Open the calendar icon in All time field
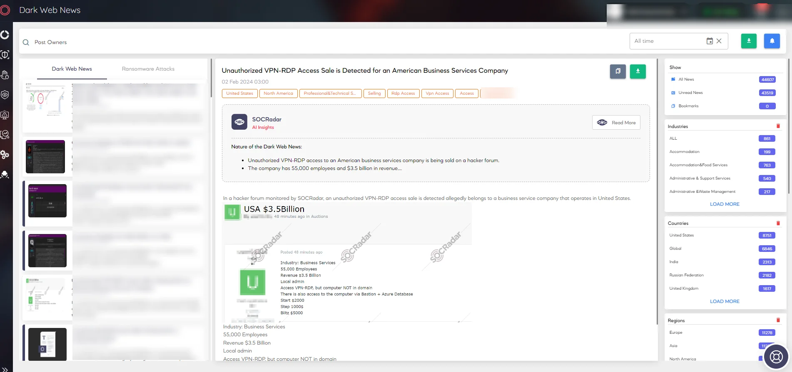 pos(710,41)
